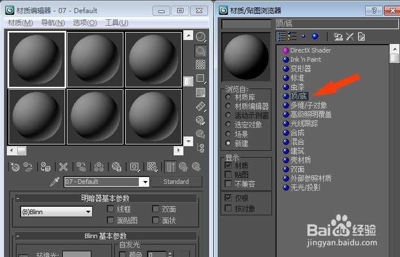This screenshot has width=400, height=257.
Task: Open the 选项(O) menu
Action: (85, 23)
